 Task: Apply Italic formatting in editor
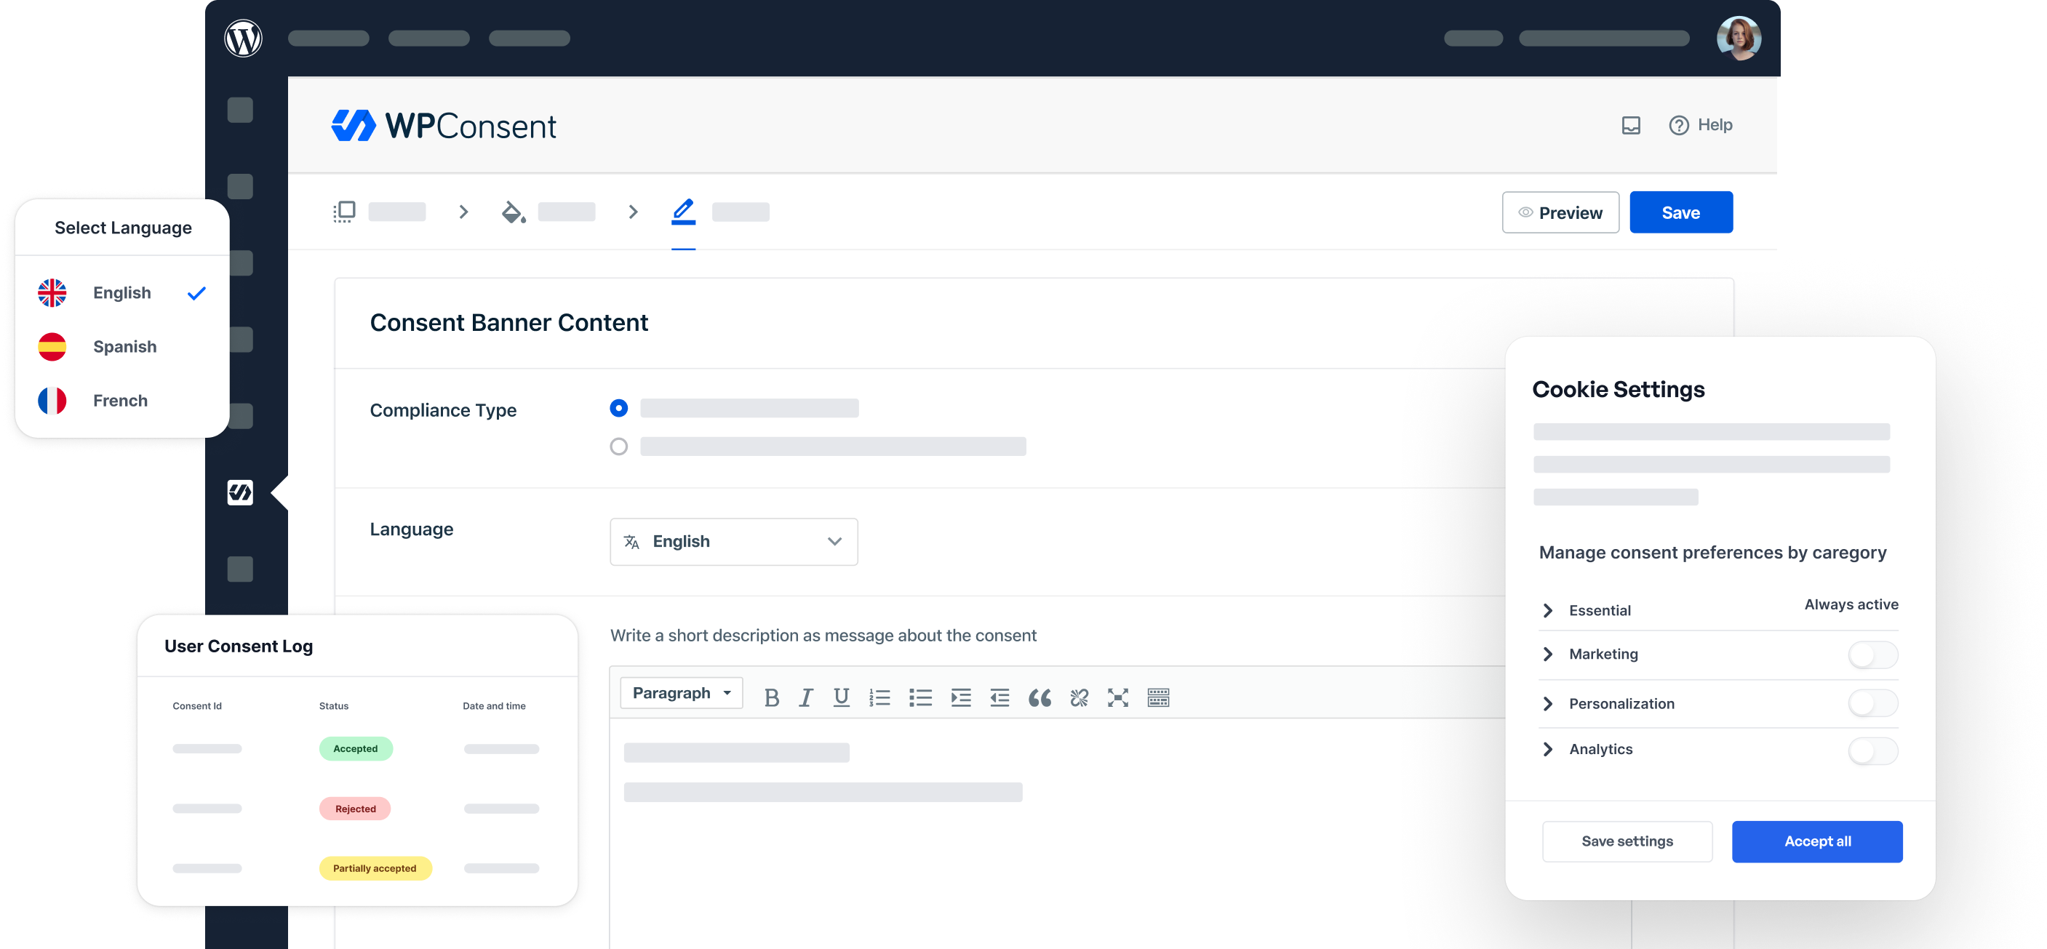(806, 697)
